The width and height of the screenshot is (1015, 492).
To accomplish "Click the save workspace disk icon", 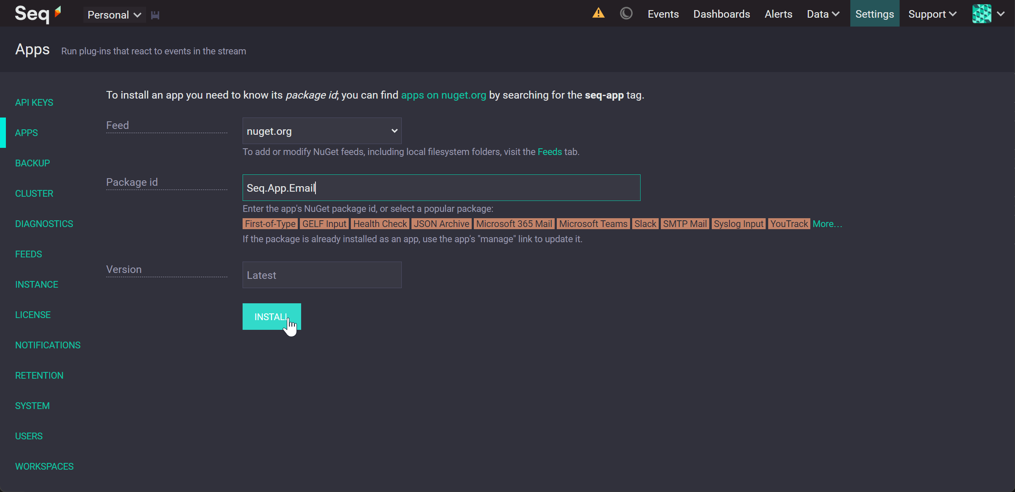I will (x=155, y=15).
